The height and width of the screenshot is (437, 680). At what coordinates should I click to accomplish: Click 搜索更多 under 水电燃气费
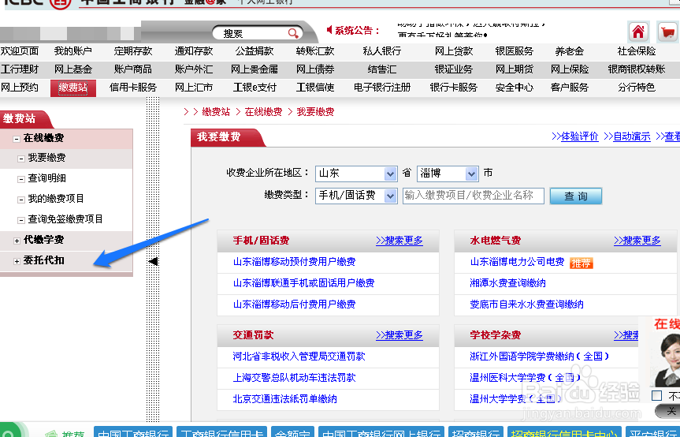637,241
